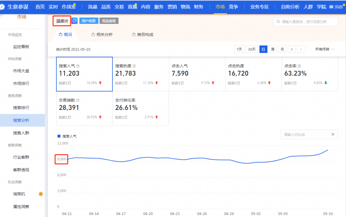
Task: Toggle the 搜索人气 blue legend swatch
Action: pyautogui.click(x=59, y=136)
